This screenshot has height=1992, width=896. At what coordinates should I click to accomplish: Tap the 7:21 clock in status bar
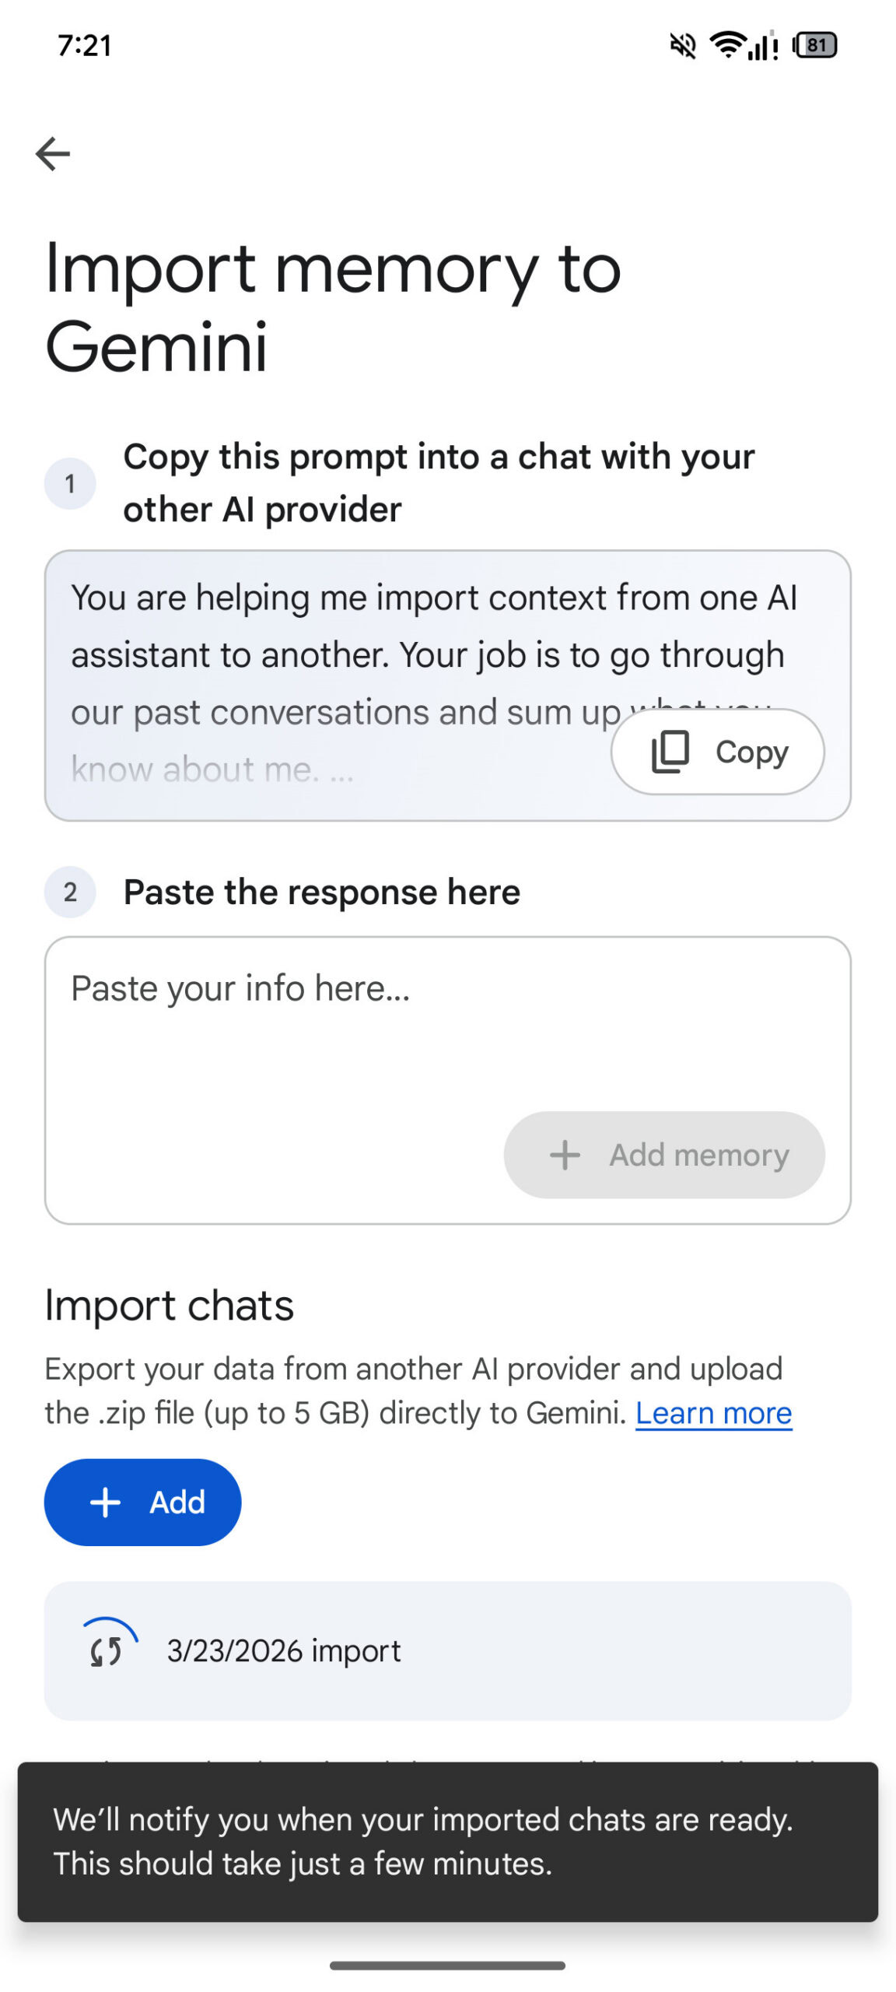pos(85,46)
